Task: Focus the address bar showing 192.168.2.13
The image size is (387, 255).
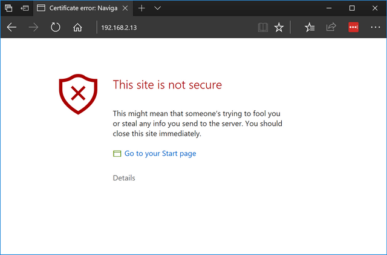Action: click(177, 27)
